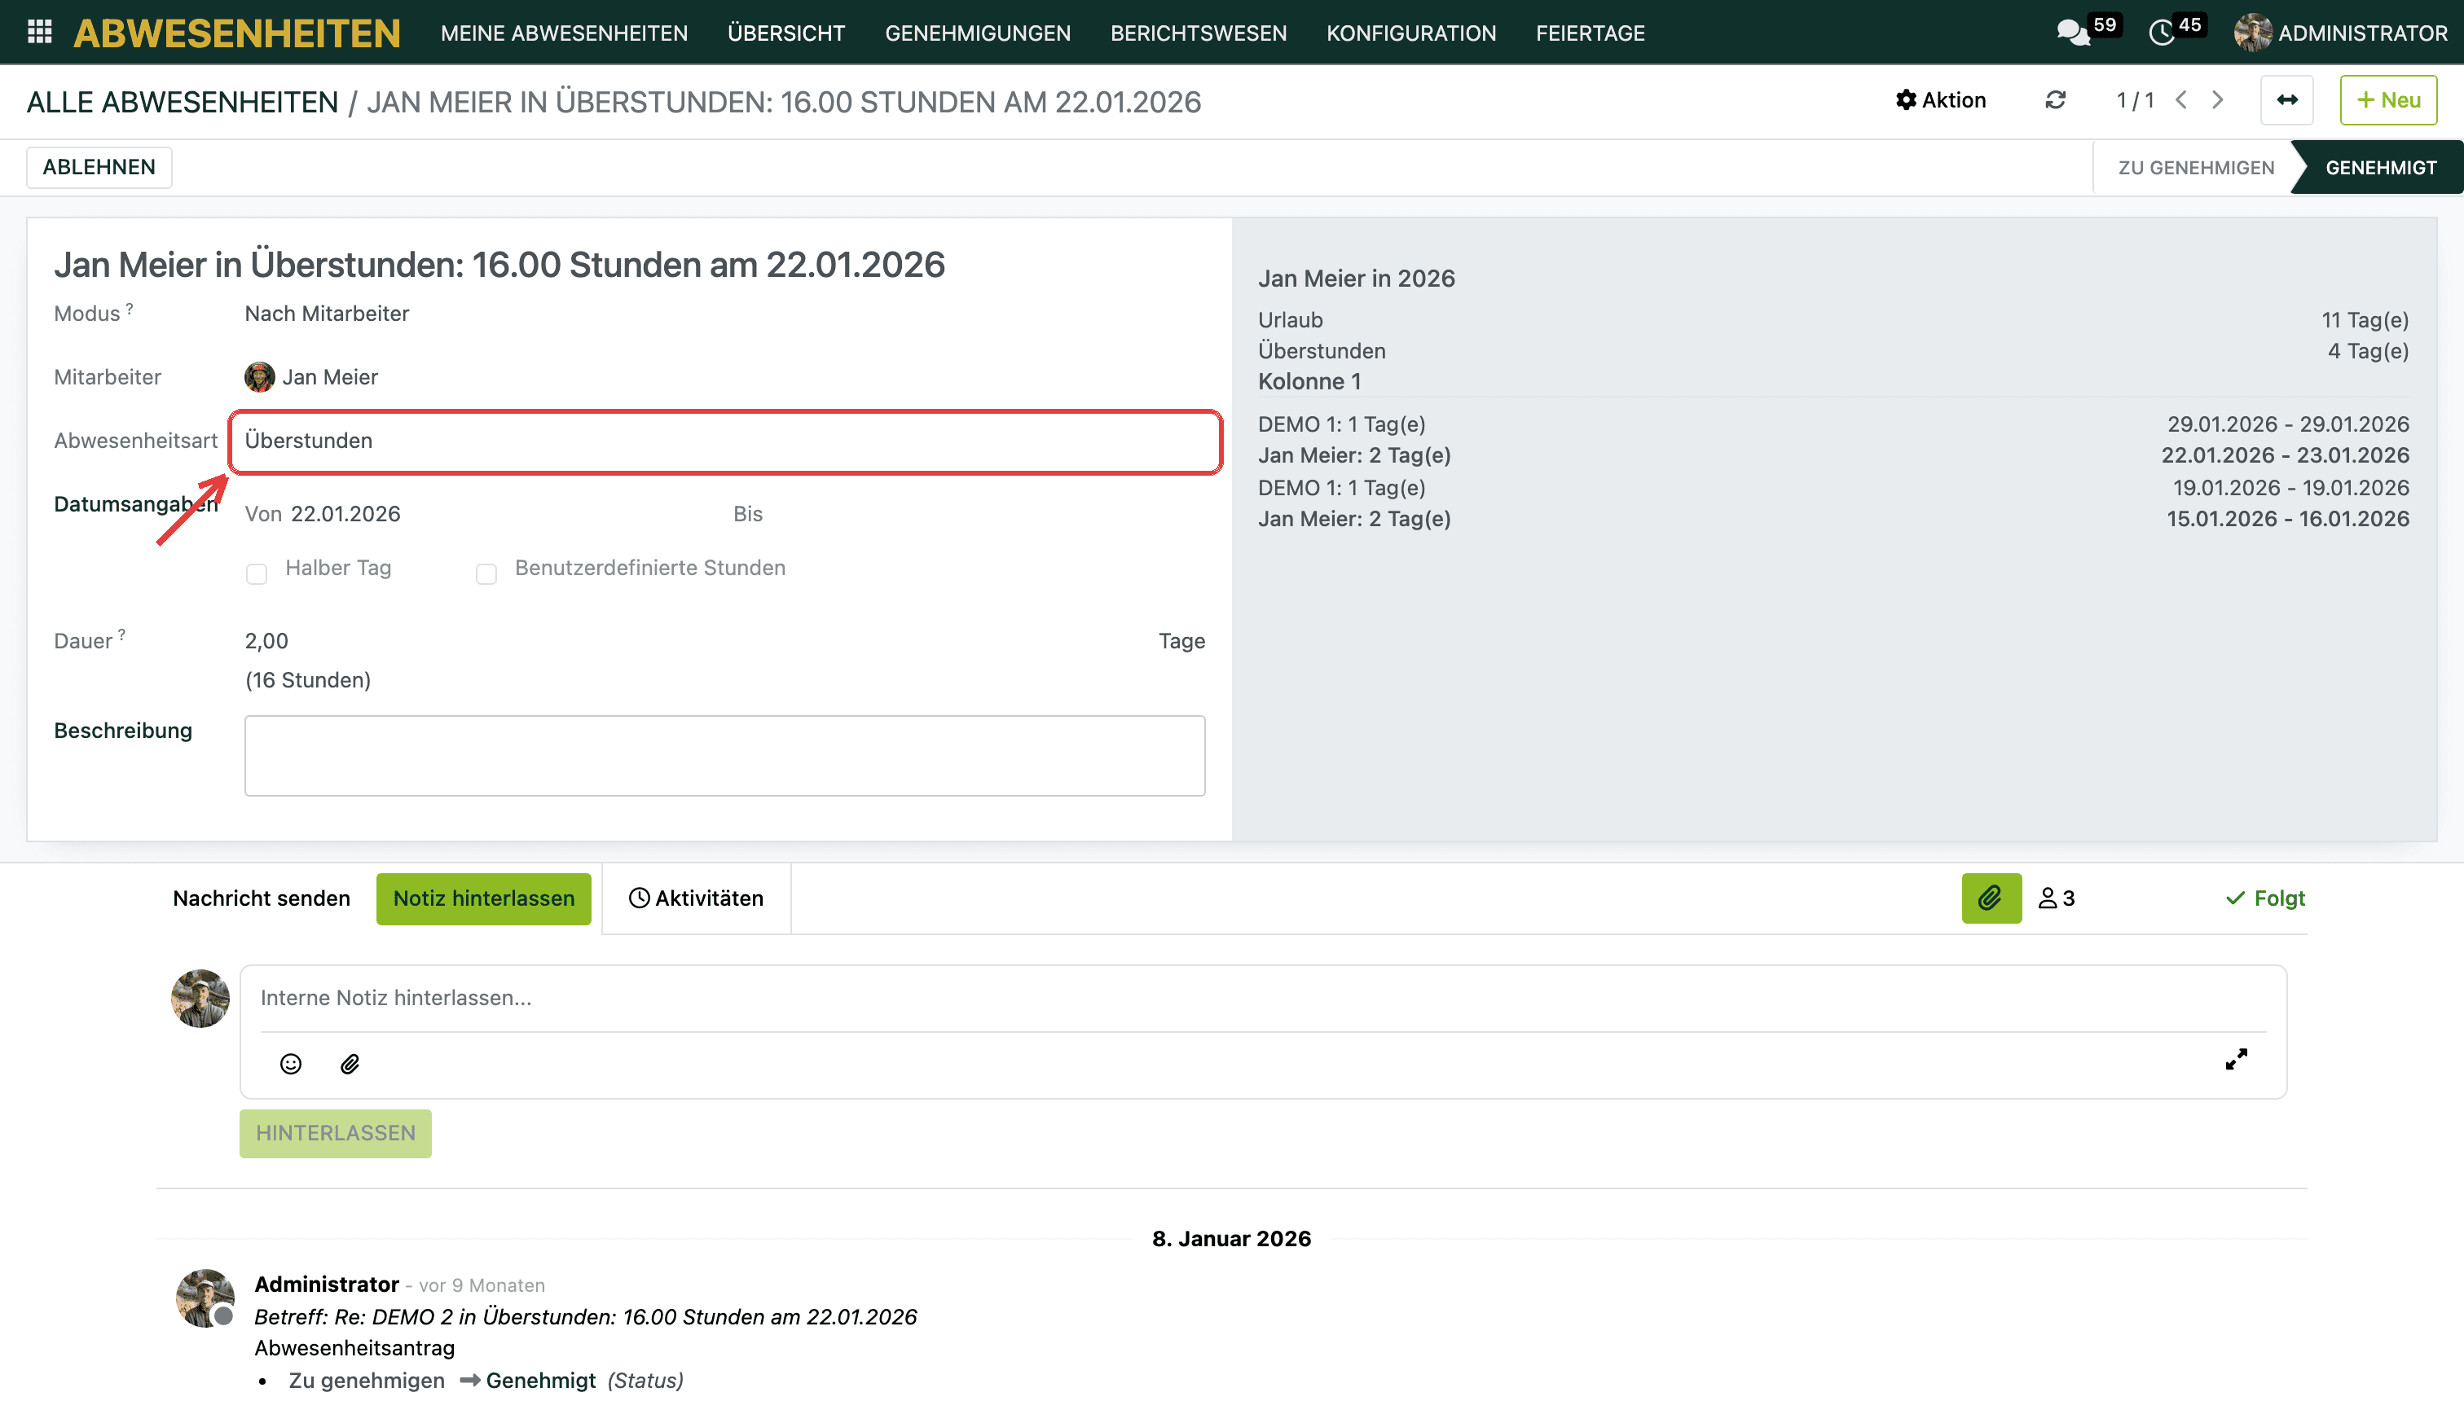Insert emoji in the note composer

point(291,1063)
